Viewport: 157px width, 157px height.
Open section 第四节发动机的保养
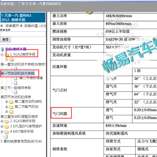[16, 97]
